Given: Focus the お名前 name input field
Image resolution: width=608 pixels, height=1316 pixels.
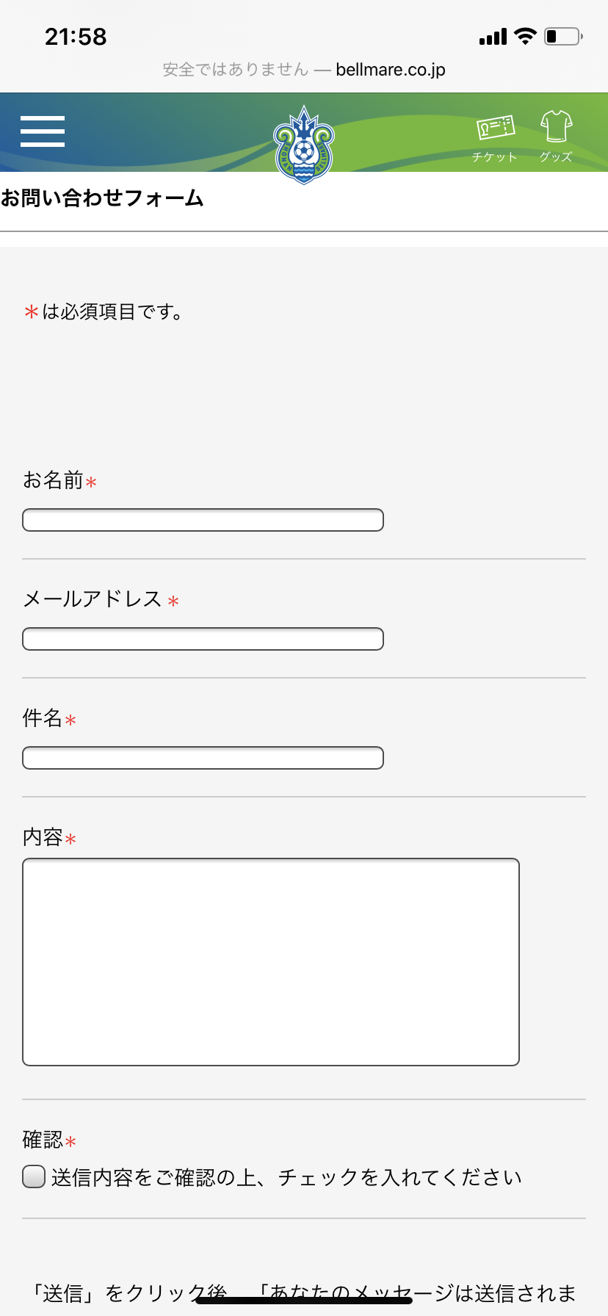Looking at the screenshot, I should pos(203,520).
